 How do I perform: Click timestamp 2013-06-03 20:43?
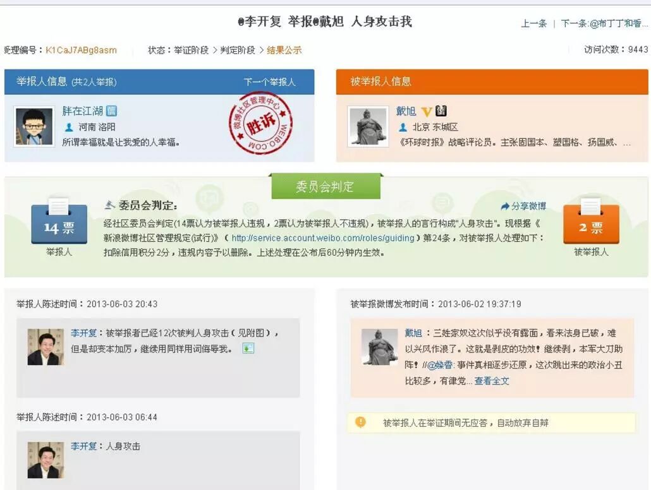121,304
